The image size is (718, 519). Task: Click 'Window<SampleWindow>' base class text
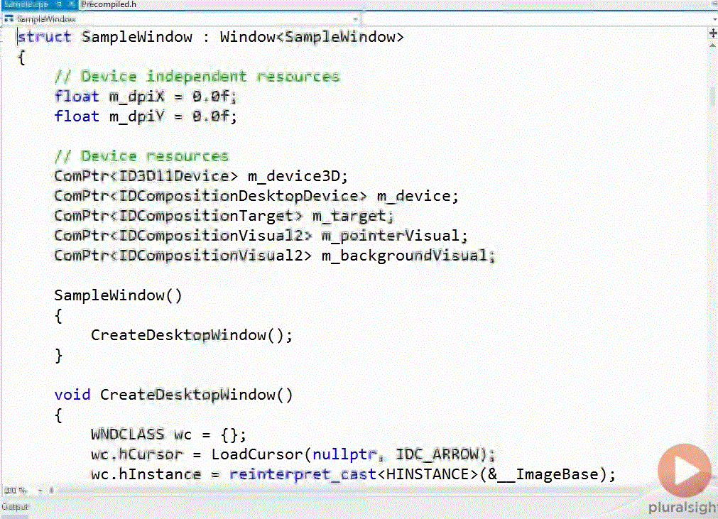[x=312, y=37]
